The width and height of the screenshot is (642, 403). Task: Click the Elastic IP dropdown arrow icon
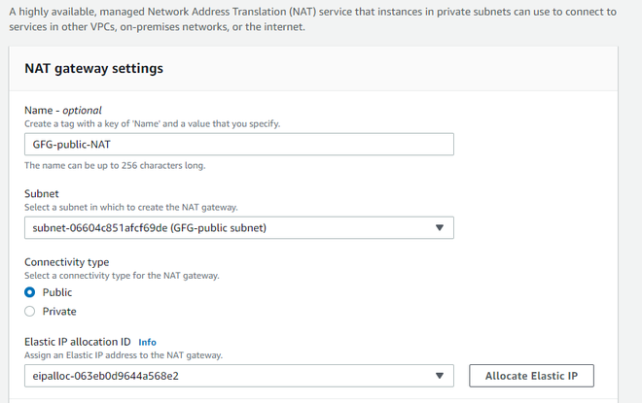pos(439,376)
